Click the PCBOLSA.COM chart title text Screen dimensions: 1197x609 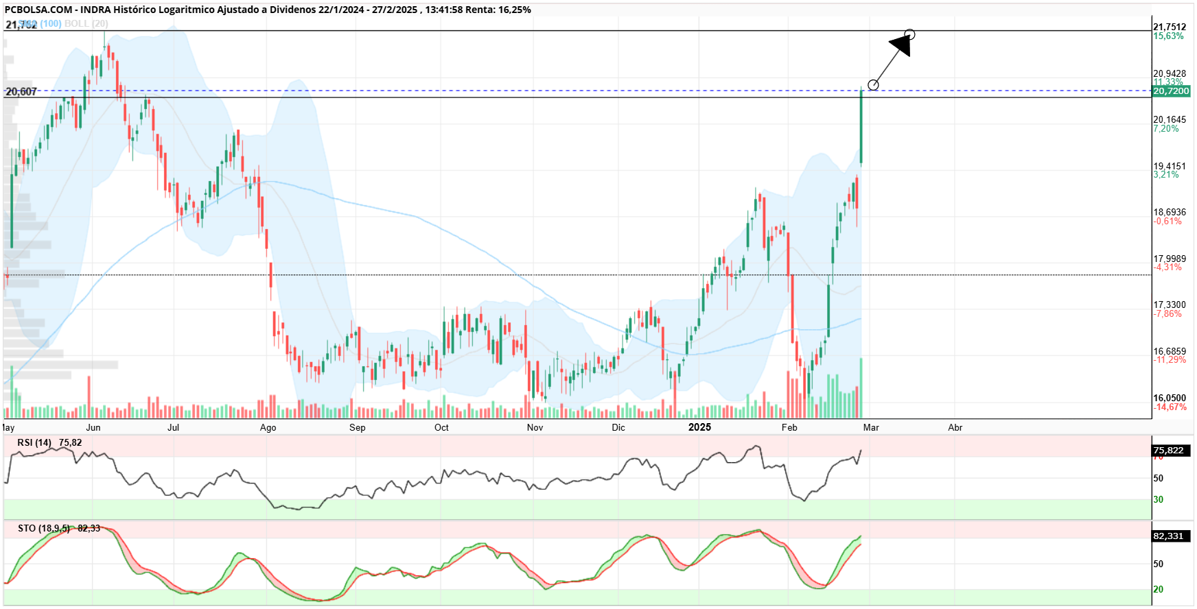(x=38, y=10)
